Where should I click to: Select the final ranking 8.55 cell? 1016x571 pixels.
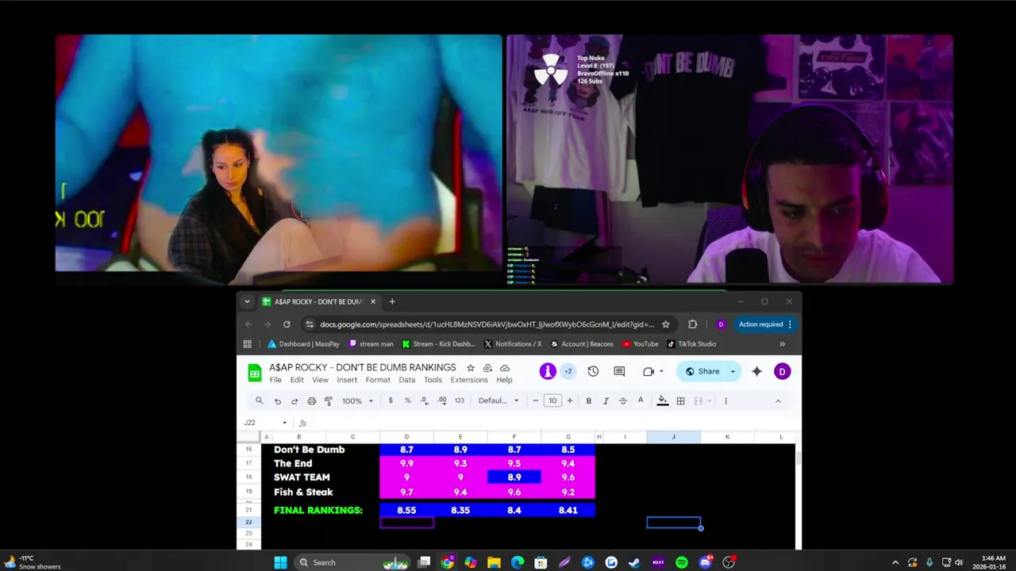[x=406, y=510]
